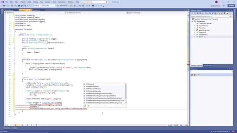Start debugging with the TestWorker run button
The width and height of the screenshot is (237, 133).
pyautogui.click(x=63, y=6)
